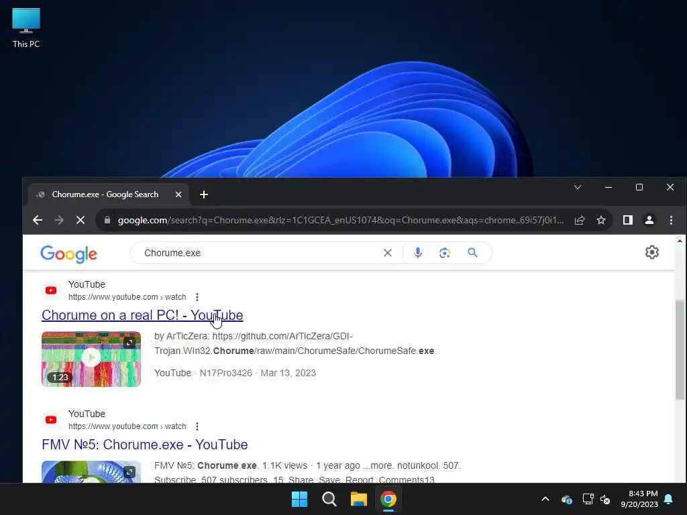This screenshot has width=687, height=515.
Task: Play the 1:23 video thumbnail
Action: 91,359
